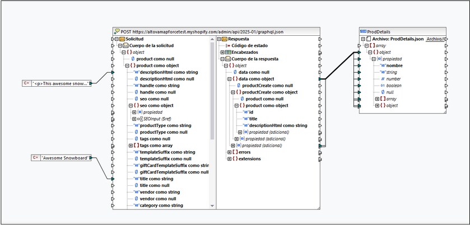Screen dimensions: 470x225
Task: Click the Solicitud pane vertical scrollbar thumb
Action: (212, 91)
